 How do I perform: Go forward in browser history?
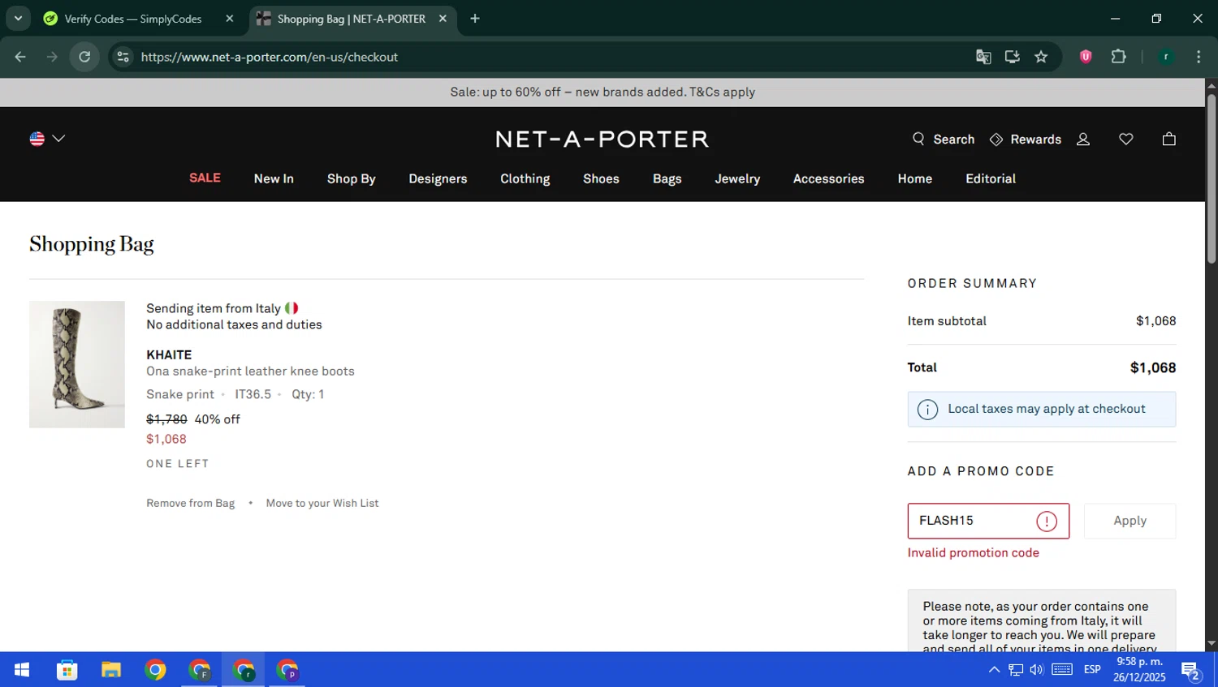tap(52, 57)
